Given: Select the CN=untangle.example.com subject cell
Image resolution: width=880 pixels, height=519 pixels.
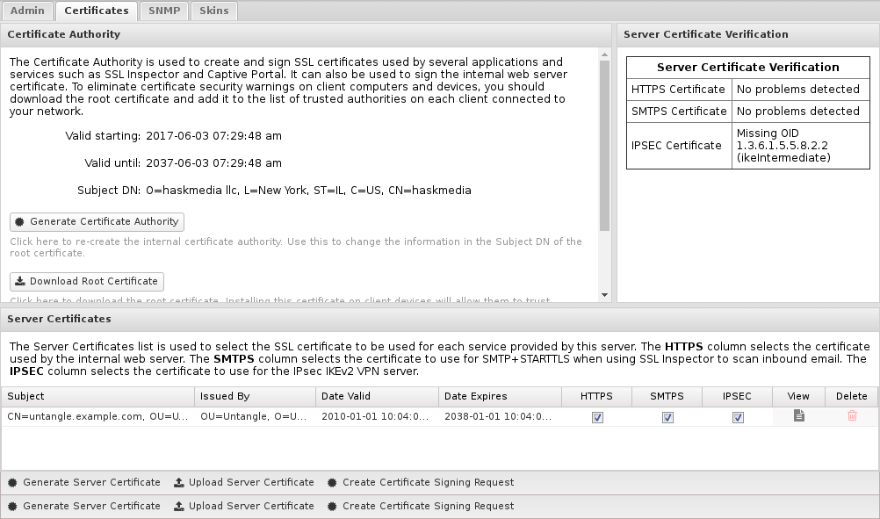Looking at the screenshot, I should (97, 416).
